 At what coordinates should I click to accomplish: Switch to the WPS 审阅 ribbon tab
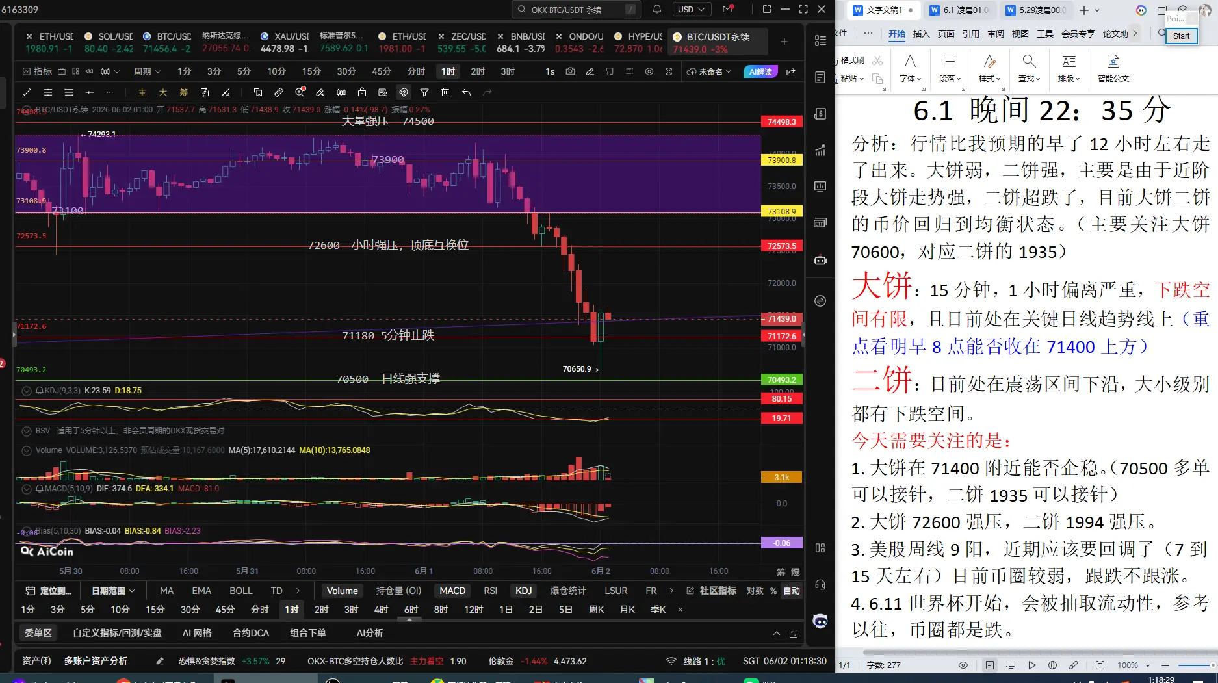995,34
